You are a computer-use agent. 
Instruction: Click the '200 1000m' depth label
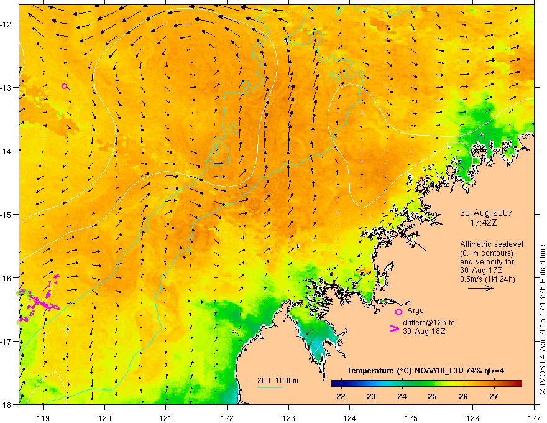(x=278, y=381)
